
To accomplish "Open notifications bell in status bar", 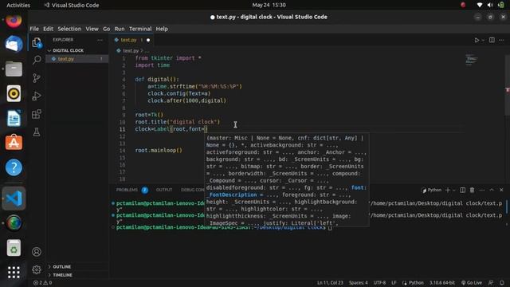I will [502, 282].
